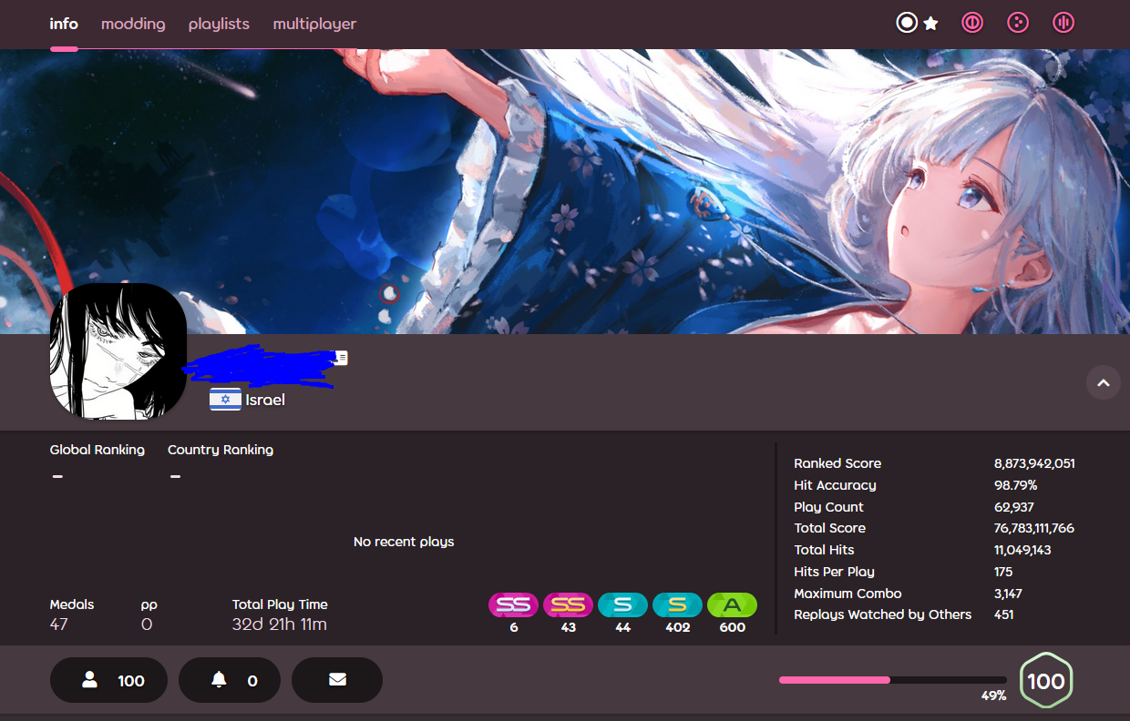This screenshot has height=721, width=1130.
Task: Click the gold S rank badge
Action: [678, 604]
